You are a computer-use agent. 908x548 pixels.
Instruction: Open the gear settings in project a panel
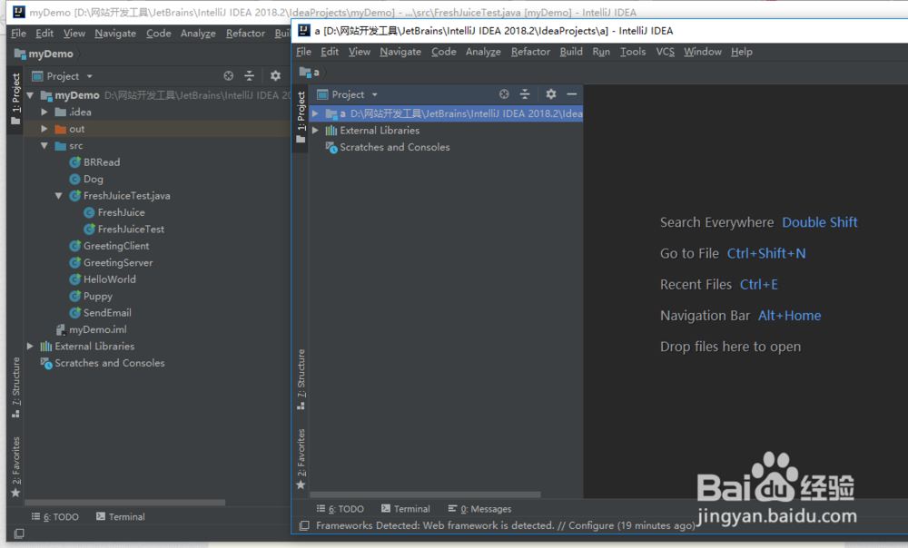point(551,93)
